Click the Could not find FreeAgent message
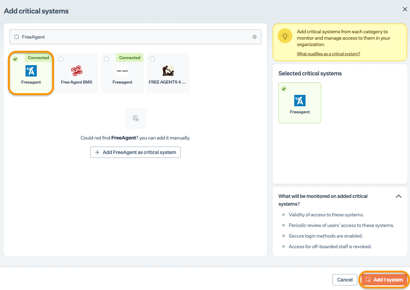410x290 pixels. coord(136,138)
